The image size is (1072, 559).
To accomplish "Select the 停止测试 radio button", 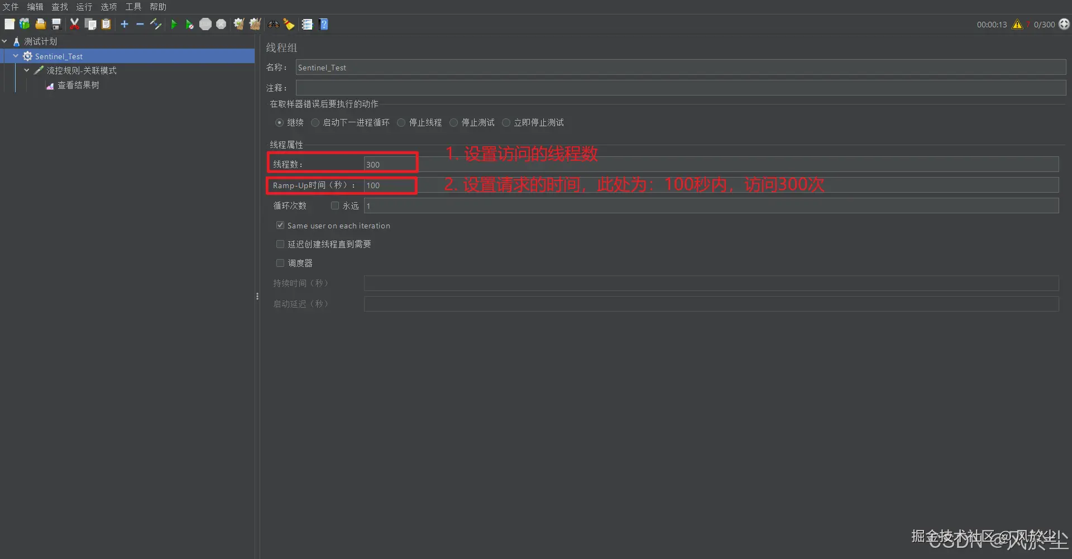I will [x=453, y=123].
